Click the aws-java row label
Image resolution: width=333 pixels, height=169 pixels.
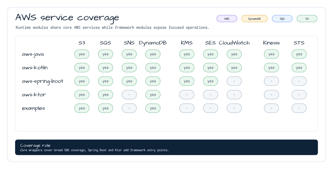click(33, 54)
